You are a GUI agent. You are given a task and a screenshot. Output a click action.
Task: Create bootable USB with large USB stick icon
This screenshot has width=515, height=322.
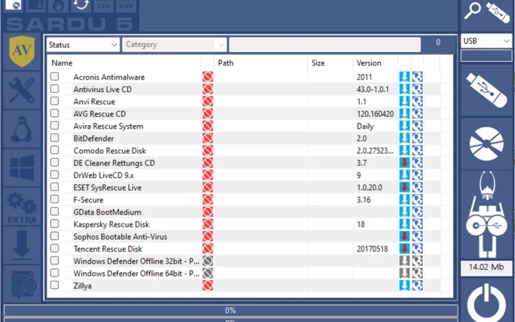pyautogui.click(x=487, y=90)
